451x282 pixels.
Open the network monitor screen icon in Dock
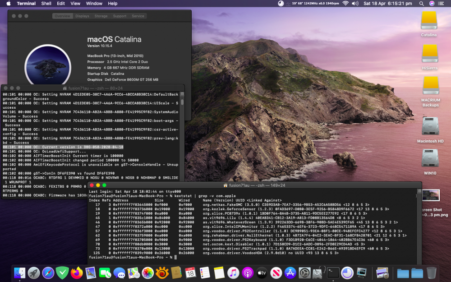(362, 273)
